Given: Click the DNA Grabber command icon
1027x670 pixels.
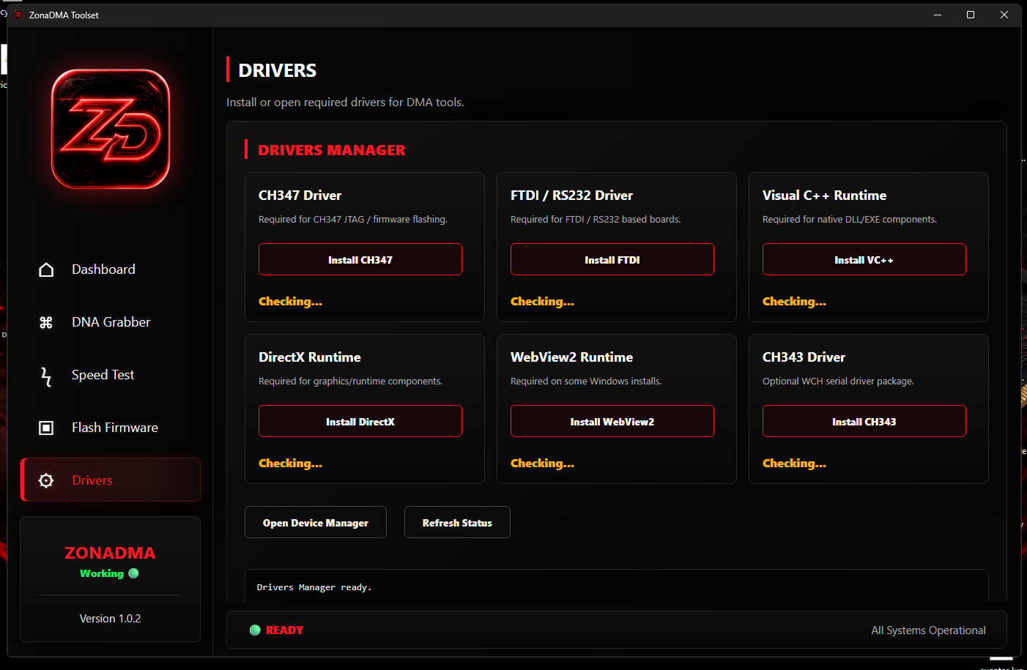Looking at the screenshot, I should pyautogui.click(x=46, y=322).
